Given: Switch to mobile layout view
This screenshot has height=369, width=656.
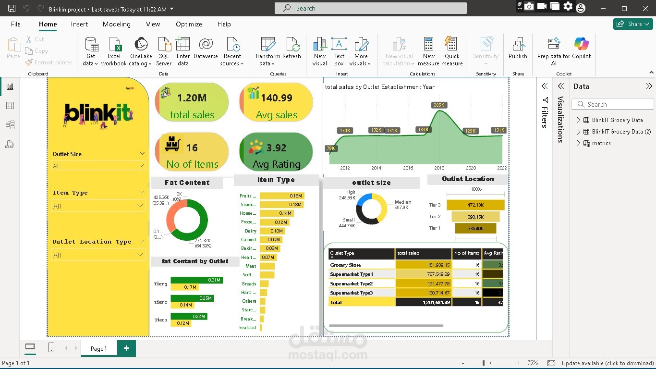Looking at the screenshot, I should pyautogui.click(x=51, y=348).
